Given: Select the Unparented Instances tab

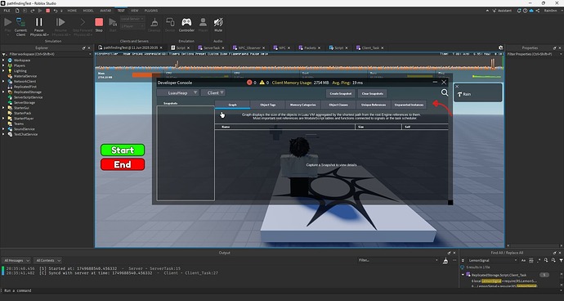Looking at the screenshot, I should 409,105.
